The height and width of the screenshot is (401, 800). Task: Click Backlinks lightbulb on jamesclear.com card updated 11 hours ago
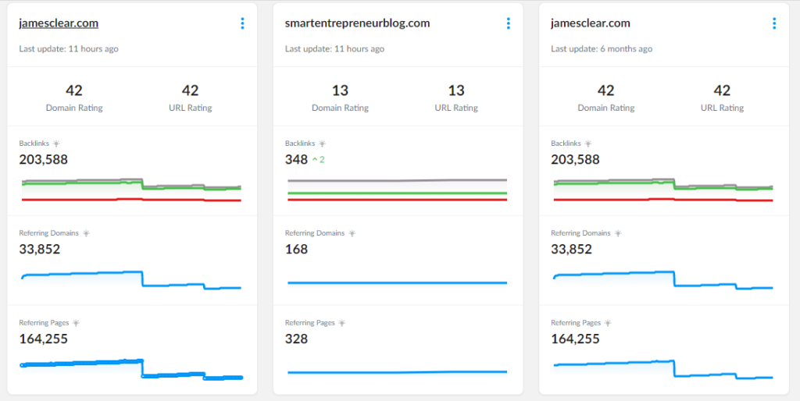click(56, 144)
